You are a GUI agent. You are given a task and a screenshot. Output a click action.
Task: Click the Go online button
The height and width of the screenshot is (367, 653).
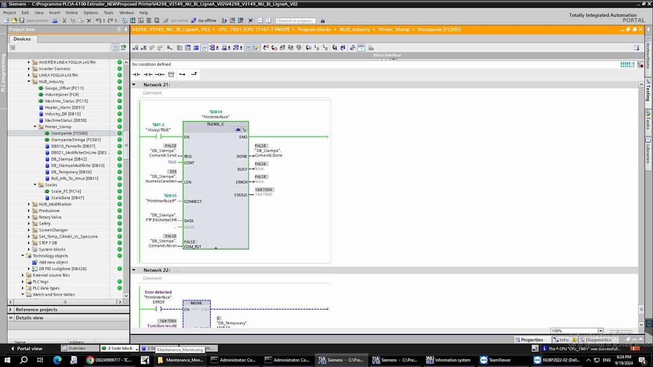tap(176, 20)
